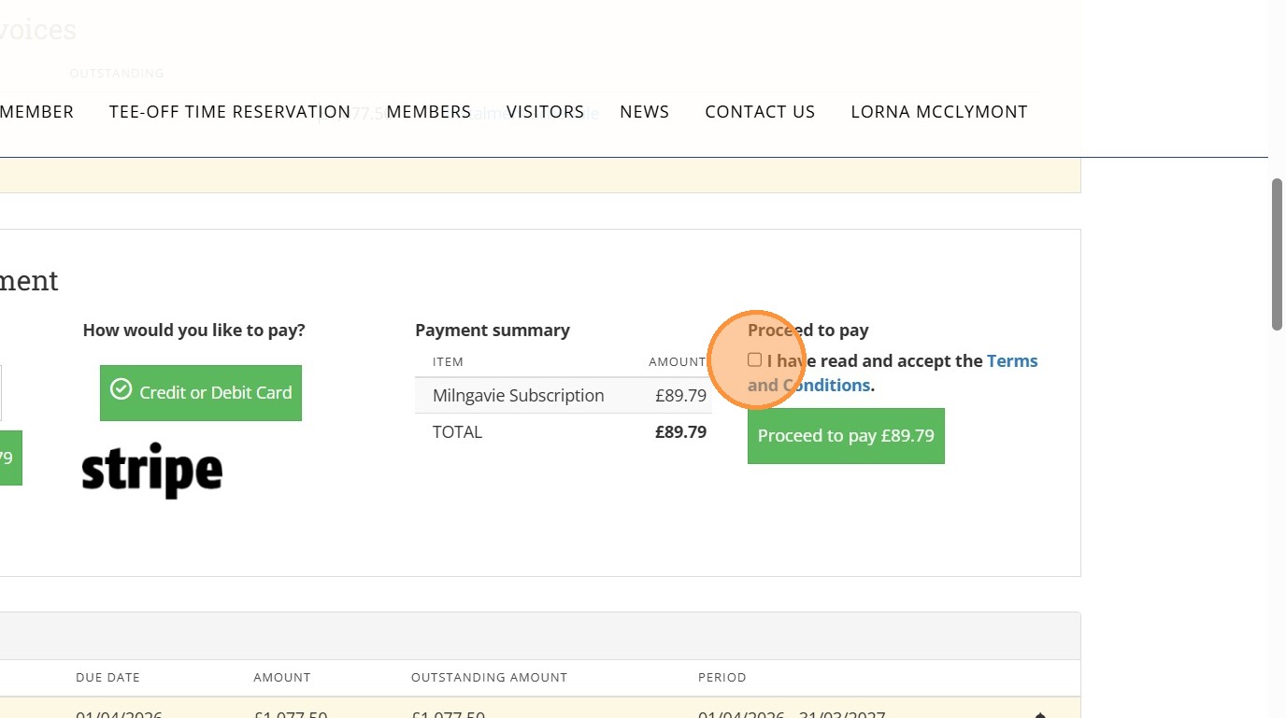1286x718 pixels.
Task: Open Tee-Off Time Reservation menu item
Action: (230, 112)
